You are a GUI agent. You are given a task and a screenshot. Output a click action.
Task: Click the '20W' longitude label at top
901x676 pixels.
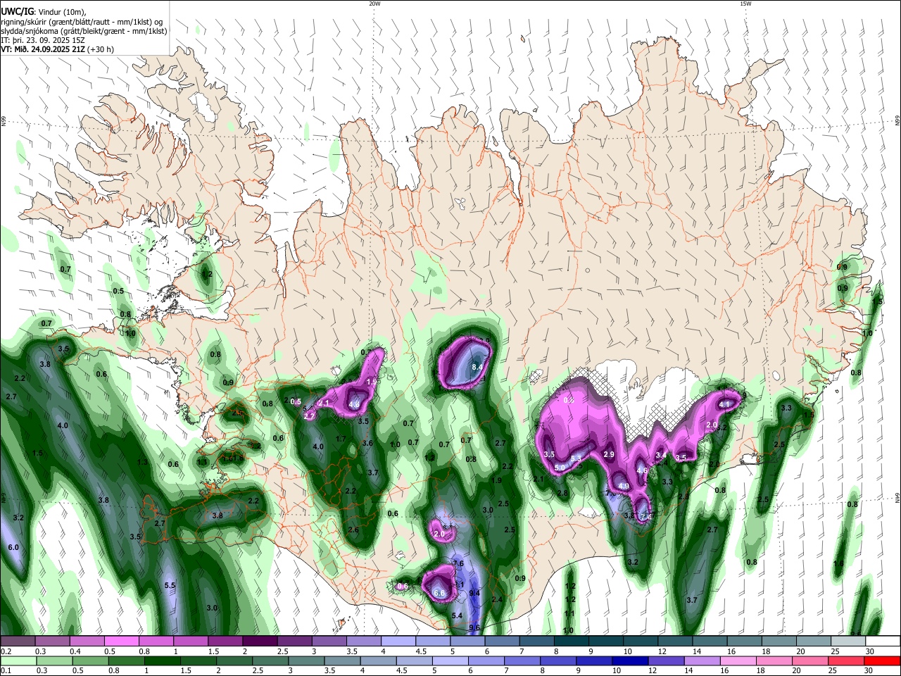point(374,3)
